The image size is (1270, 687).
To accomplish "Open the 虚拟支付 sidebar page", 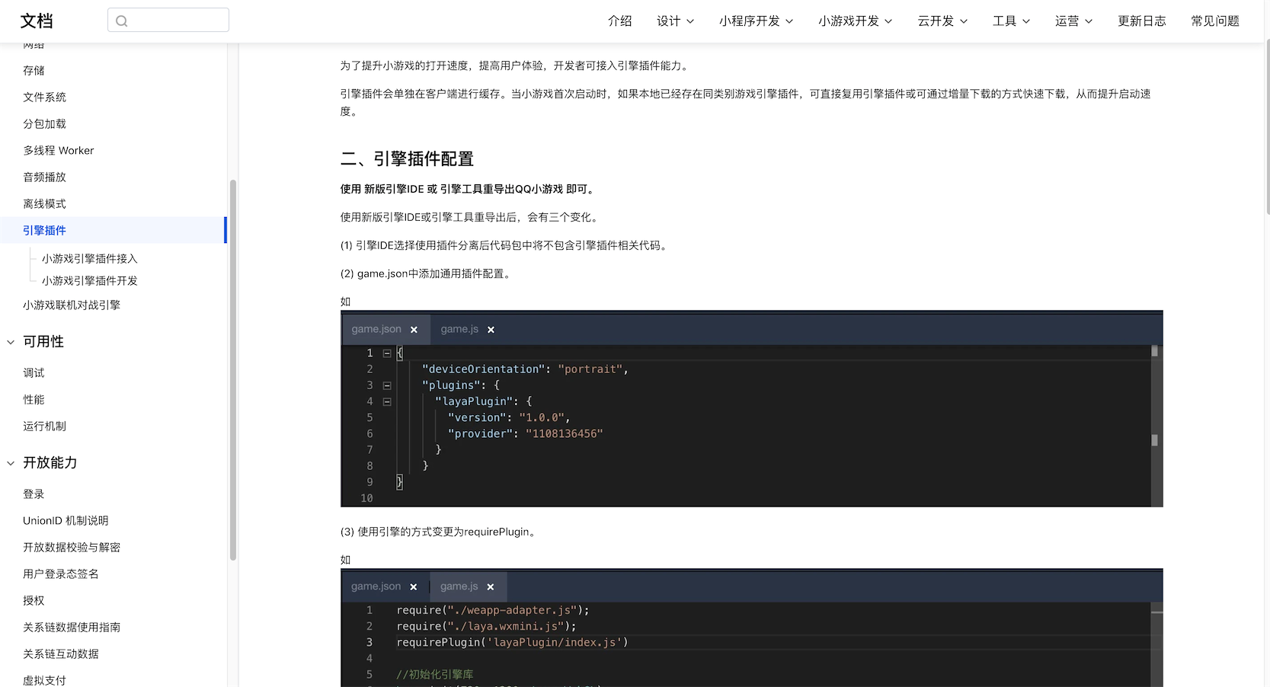I will (44, 679).
